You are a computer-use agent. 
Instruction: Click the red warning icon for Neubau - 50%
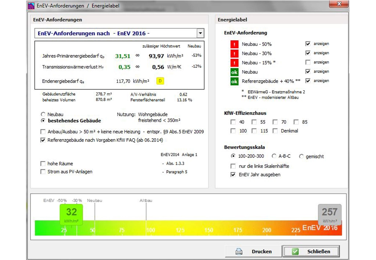point(234,44)
